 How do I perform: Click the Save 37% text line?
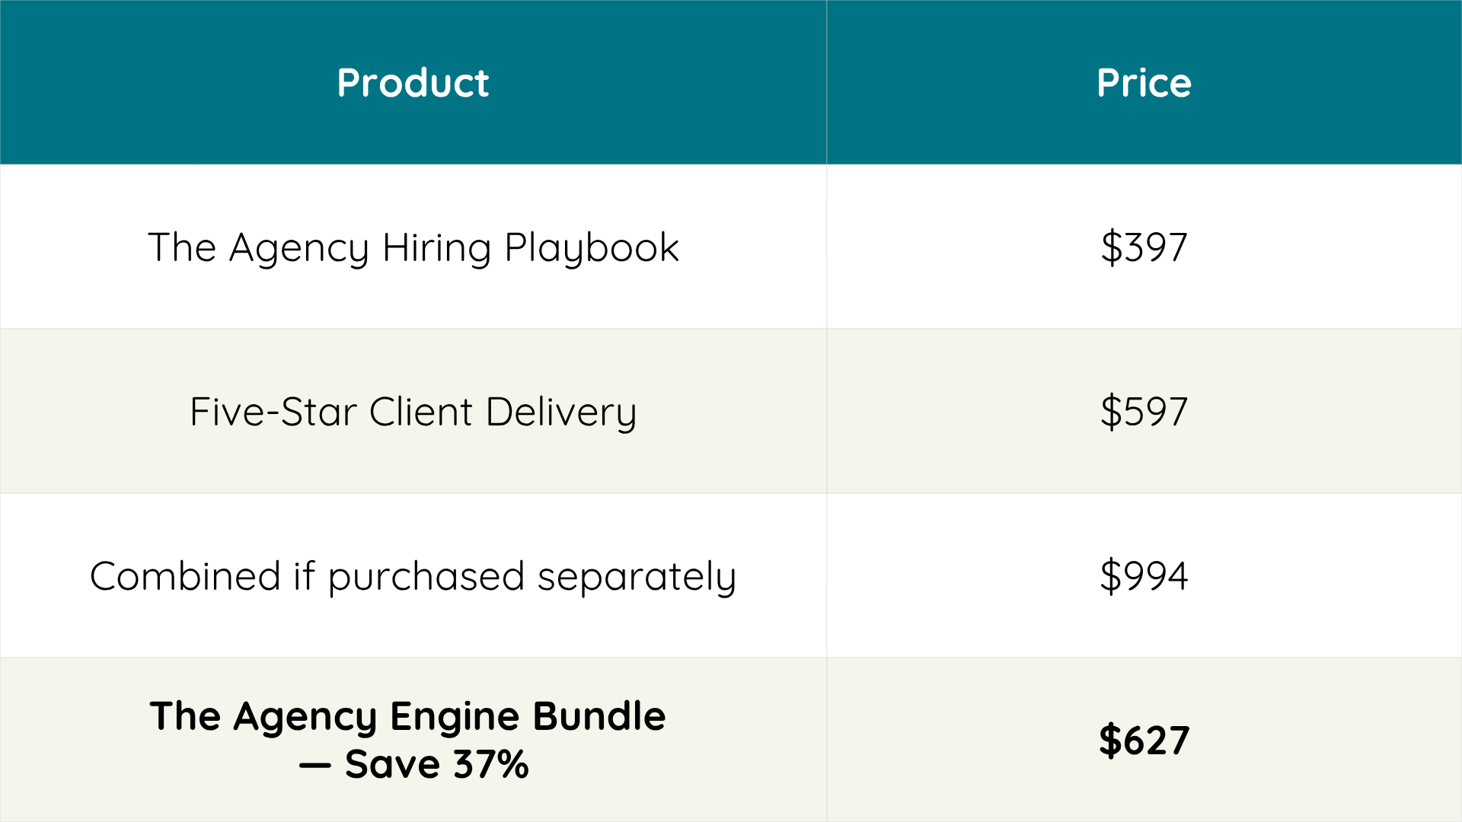pos(413,764)
